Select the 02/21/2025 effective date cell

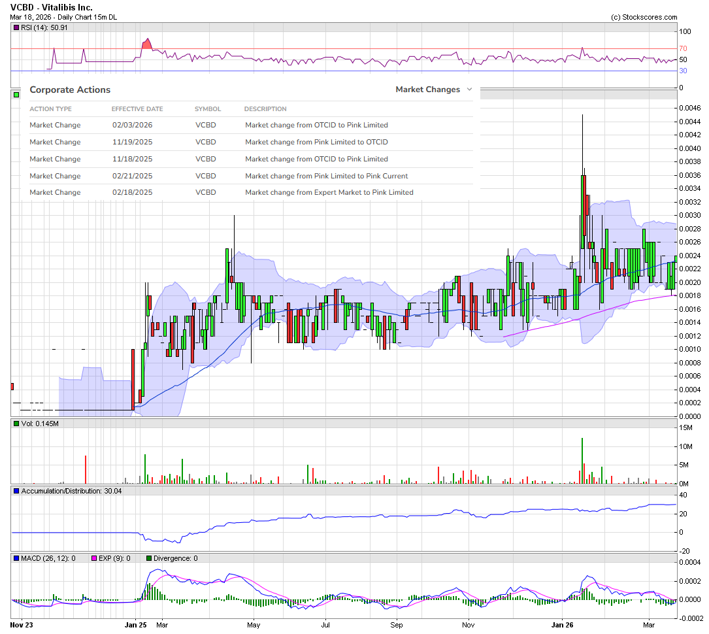(x=133, y=176)
